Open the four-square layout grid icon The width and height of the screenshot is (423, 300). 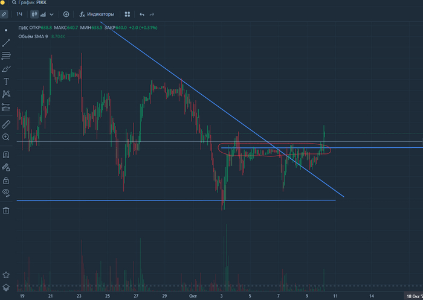pos(128,14)
